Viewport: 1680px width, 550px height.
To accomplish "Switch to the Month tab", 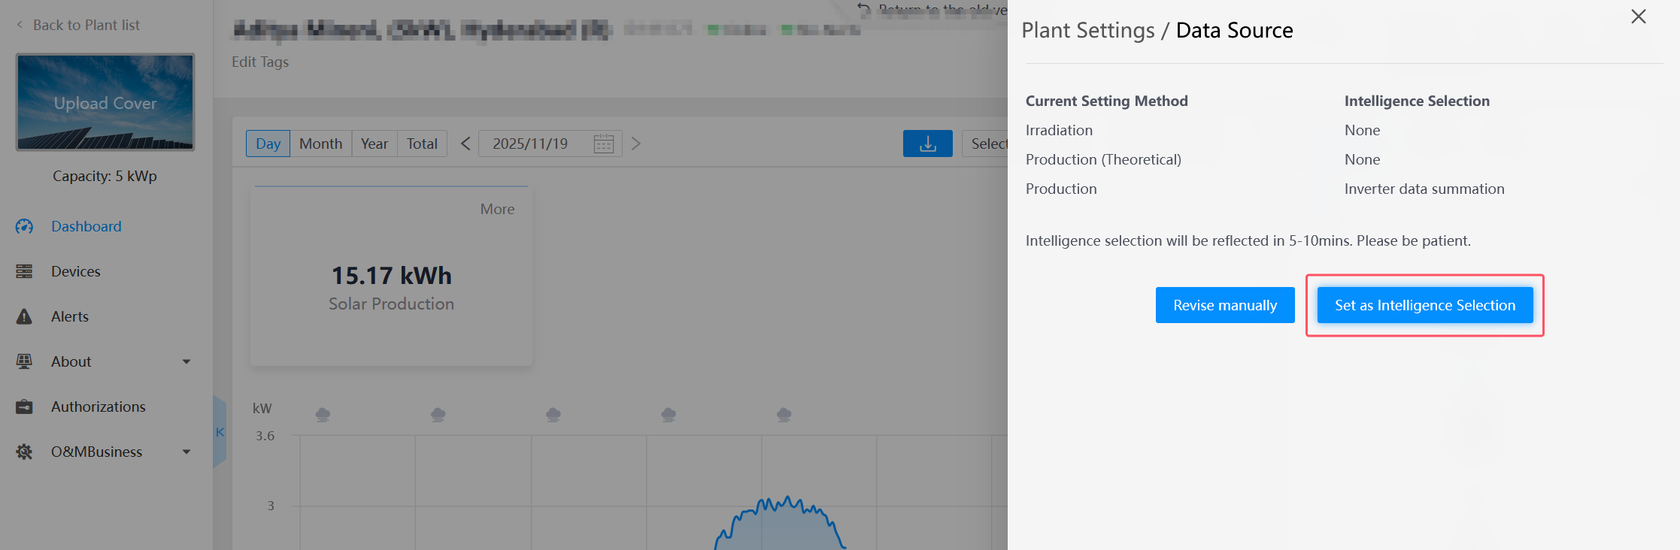I will pyautogui.click(x=320, y=144).
